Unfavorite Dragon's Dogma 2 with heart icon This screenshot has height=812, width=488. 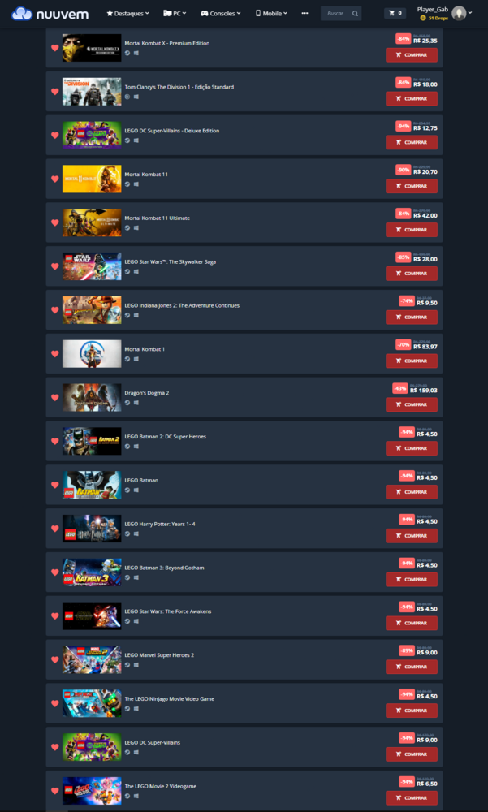(x=55, y=398)
